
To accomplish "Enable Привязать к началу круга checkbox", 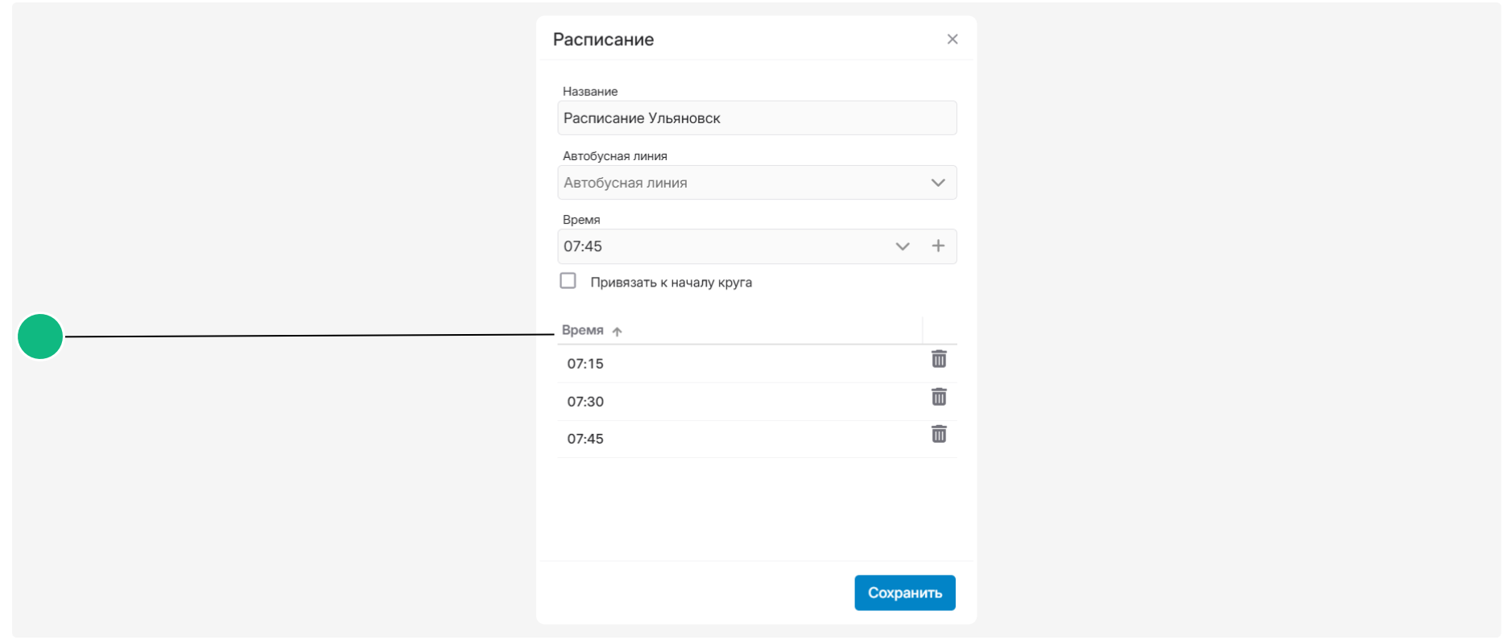I will point(568,281).
